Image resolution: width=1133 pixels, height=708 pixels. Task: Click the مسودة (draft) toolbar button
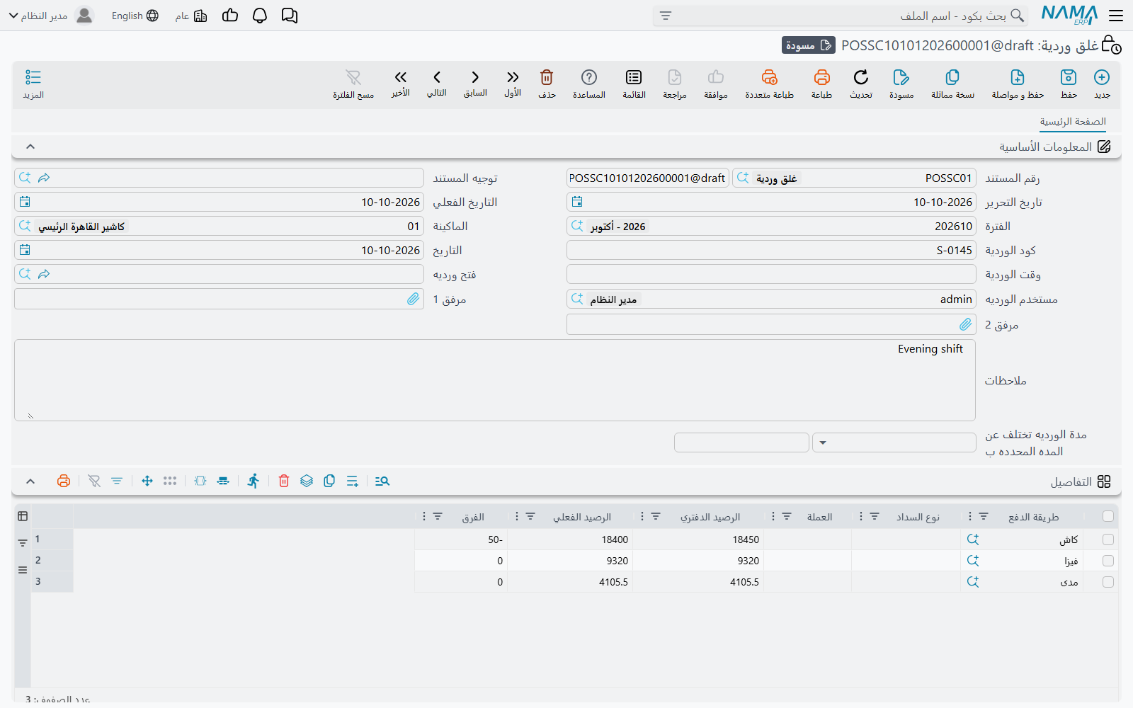coord(901,84)
